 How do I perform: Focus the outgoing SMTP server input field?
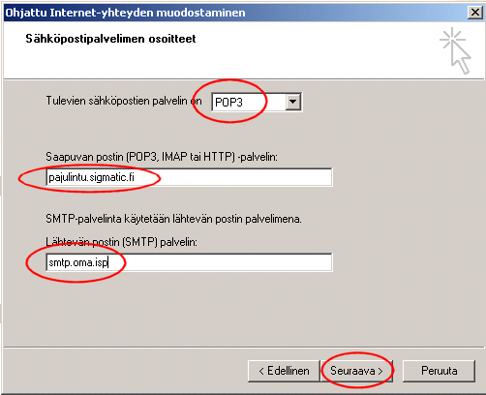[x=189, y=262]
